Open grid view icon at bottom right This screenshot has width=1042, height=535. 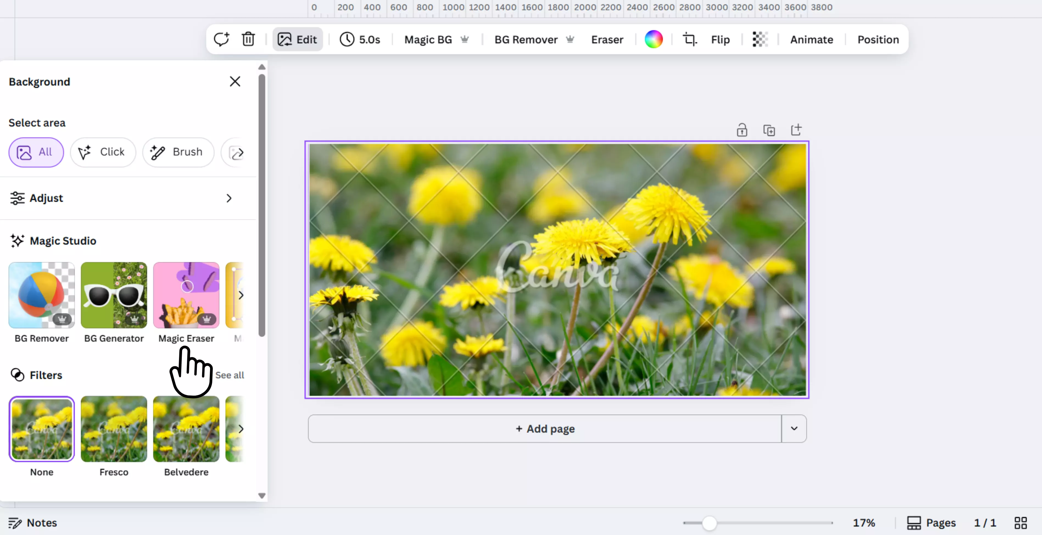(1020, 522)
